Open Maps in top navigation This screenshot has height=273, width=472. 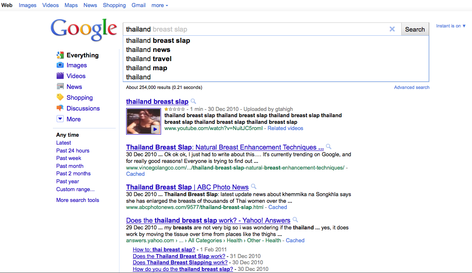tap(71, 5)
